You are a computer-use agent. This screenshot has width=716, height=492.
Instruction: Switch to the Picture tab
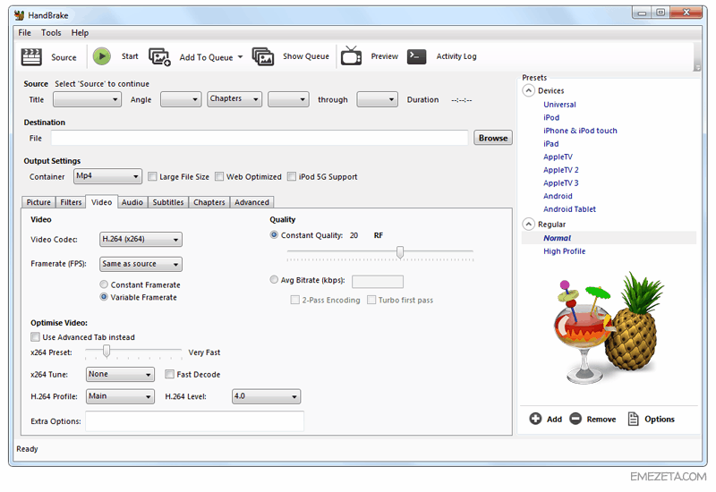coord(38,202)
